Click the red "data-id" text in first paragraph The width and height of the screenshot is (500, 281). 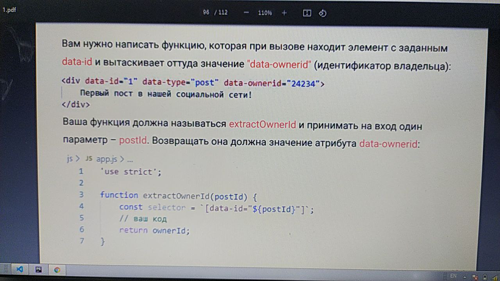click(x=76, y=62)
